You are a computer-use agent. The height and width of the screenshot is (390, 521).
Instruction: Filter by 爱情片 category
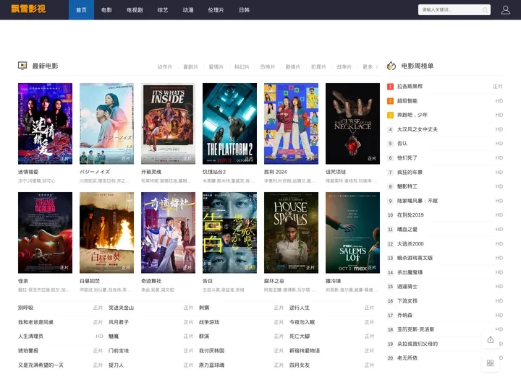(x=216, y=66)
